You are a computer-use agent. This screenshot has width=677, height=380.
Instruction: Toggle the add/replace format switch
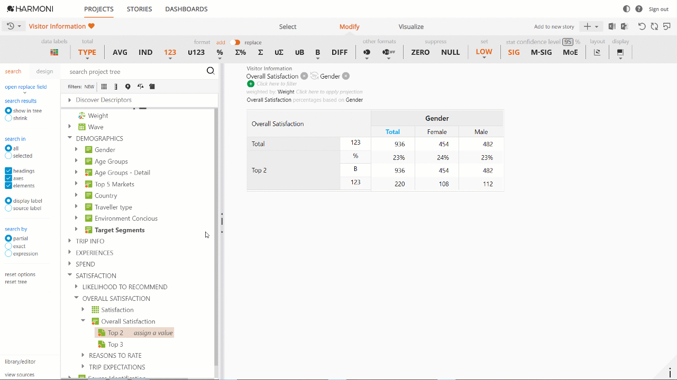[235, 42]
